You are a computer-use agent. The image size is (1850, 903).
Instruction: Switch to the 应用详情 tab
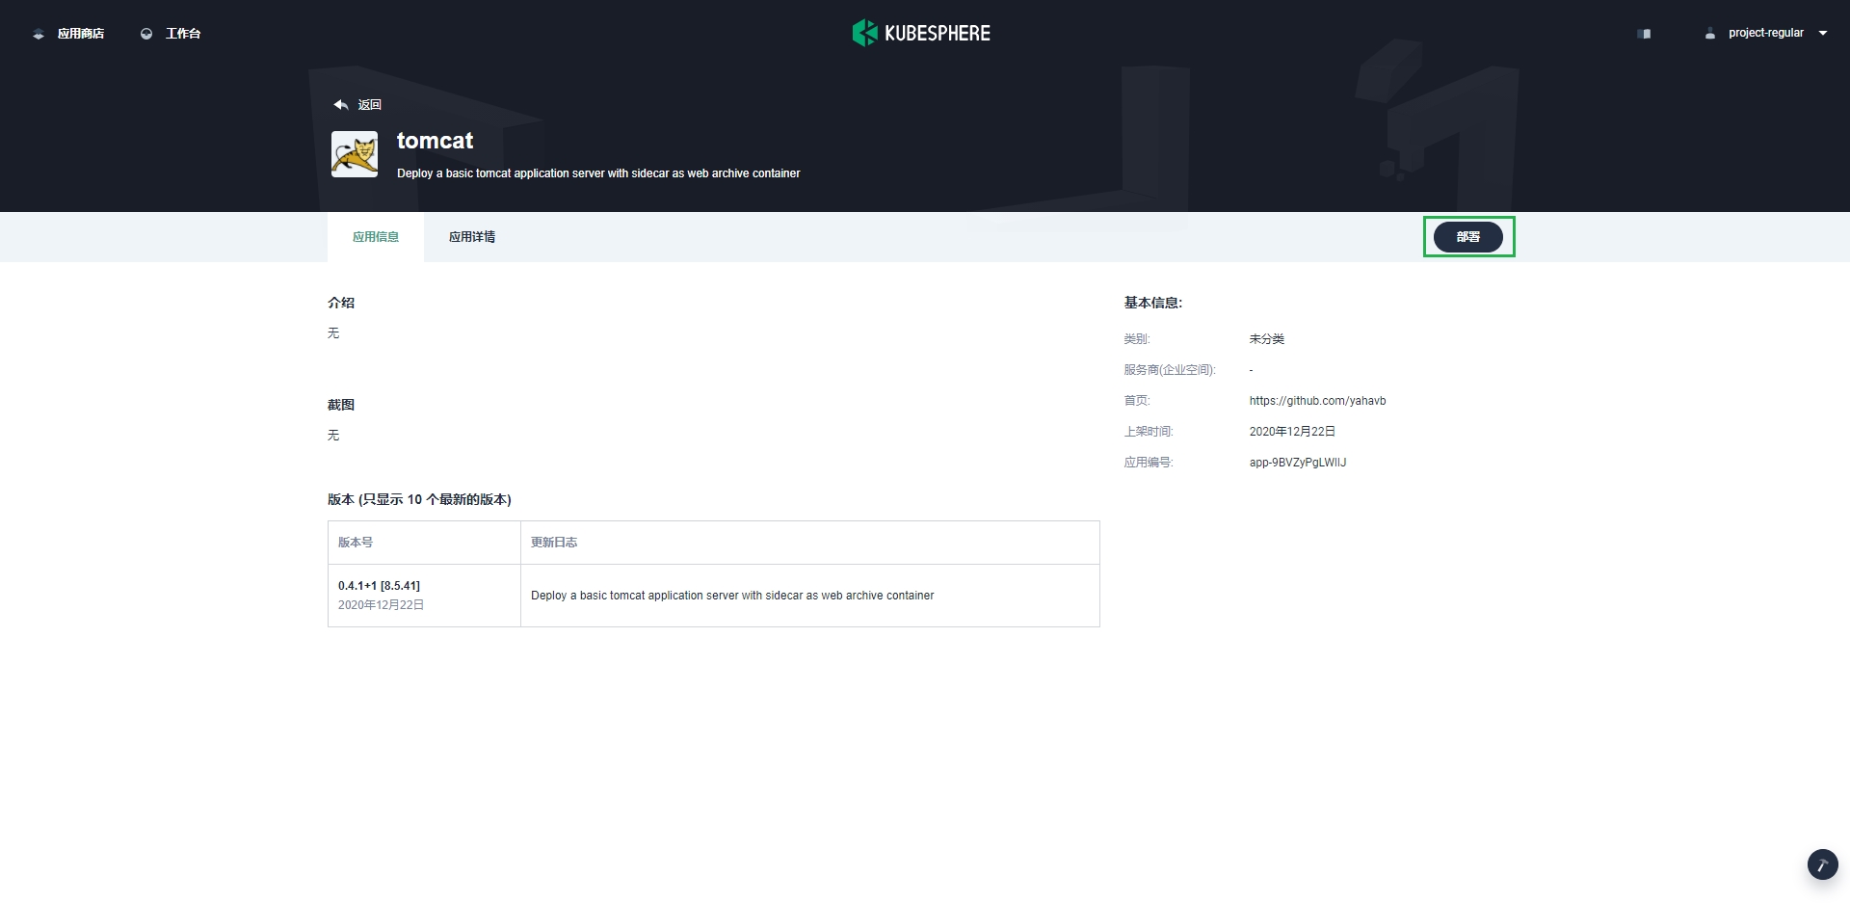471,236
